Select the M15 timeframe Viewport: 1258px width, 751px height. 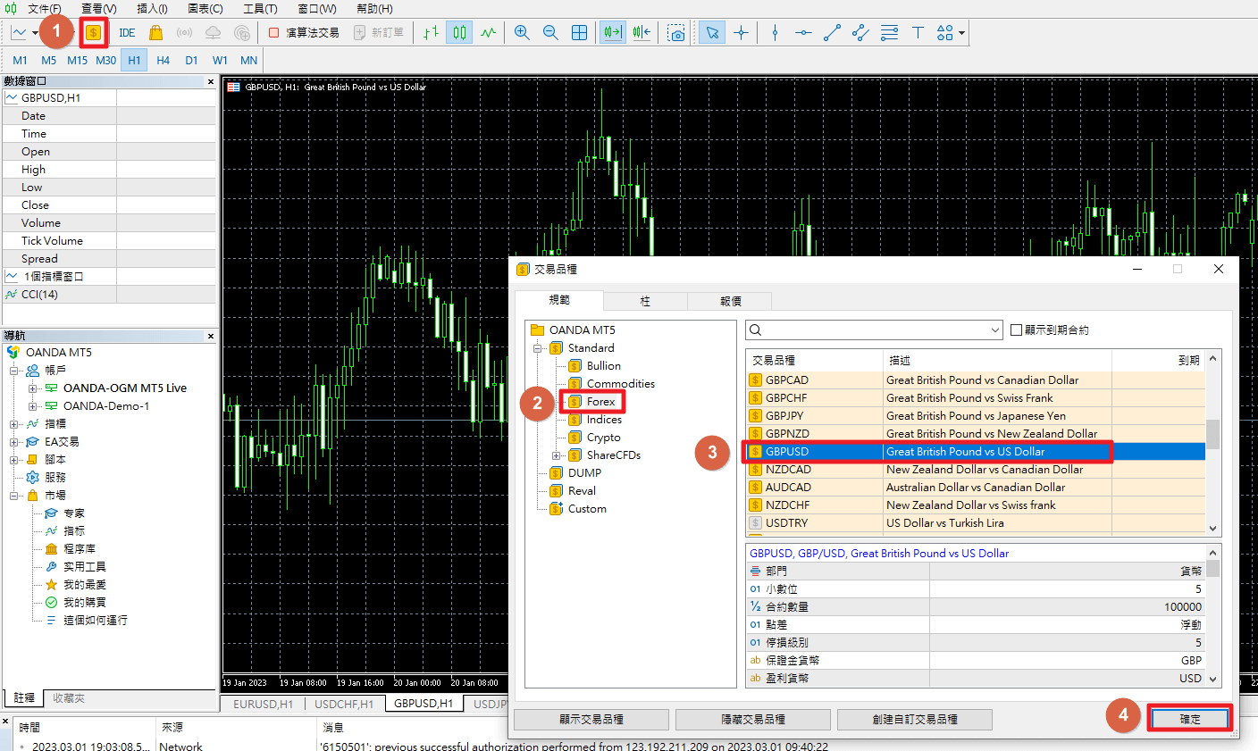tap(78, 60)
